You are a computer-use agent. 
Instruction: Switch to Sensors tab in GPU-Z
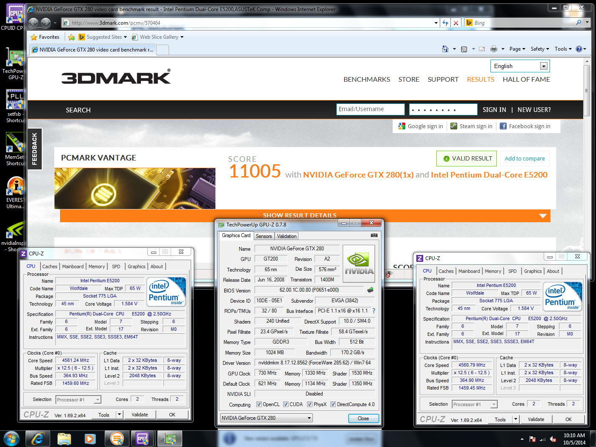(x=264, y=236)
